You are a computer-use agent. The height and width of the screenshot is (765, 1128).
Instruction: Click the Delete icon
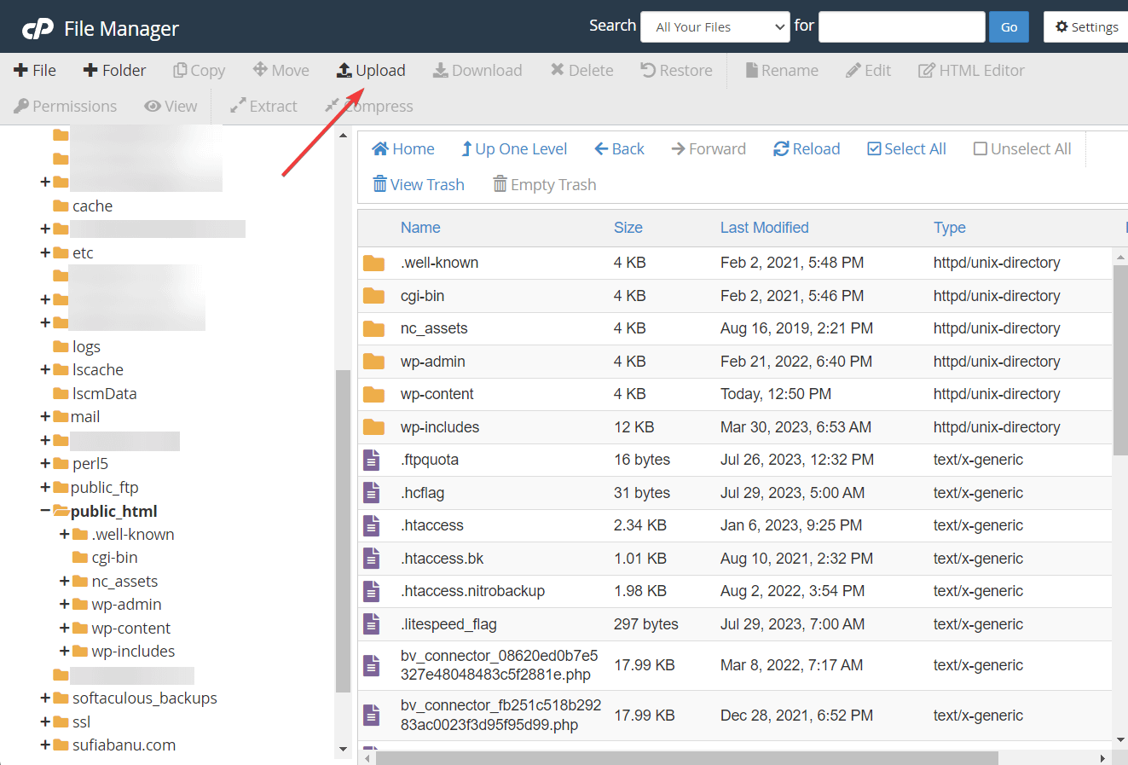click(x=581, y=70)
